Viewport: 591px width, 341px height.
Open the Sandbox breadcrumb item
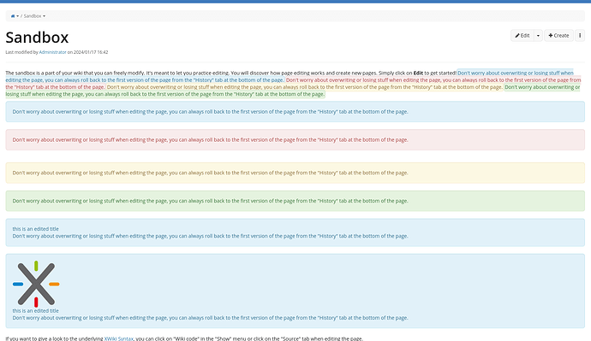click(x=33, y=16)
